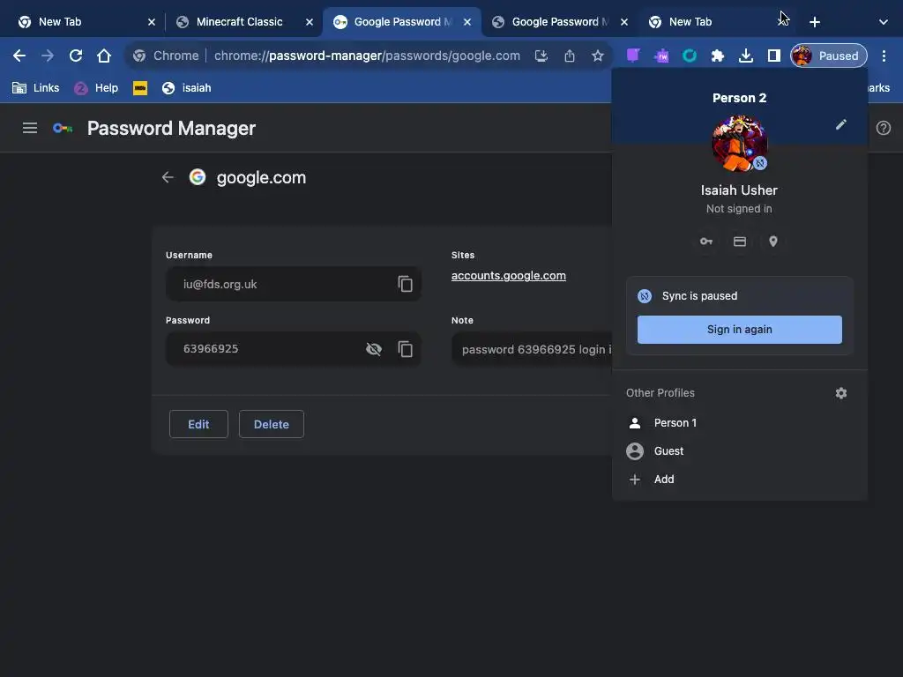This screenshot has width=903, height=677.
Task: Click the teal circular extension icon
Action: point(690,56)
